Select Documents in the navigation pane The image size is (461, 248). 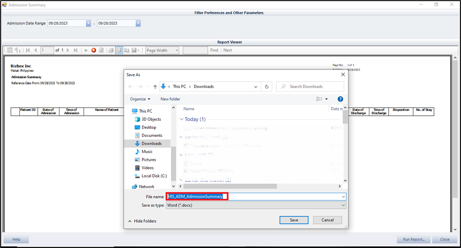tap(152, 136)
